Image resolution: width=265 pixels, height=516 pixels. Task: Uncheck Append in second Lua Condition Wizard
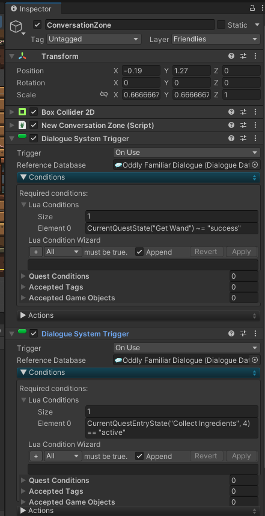139,456
